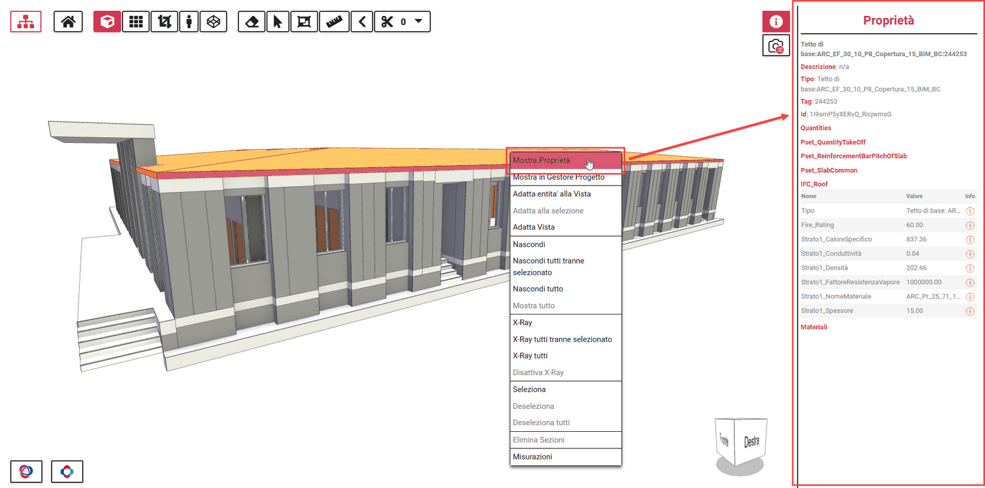Click the red info panel button
This screenshot has width=985, height=488.
tap(776, 21)
